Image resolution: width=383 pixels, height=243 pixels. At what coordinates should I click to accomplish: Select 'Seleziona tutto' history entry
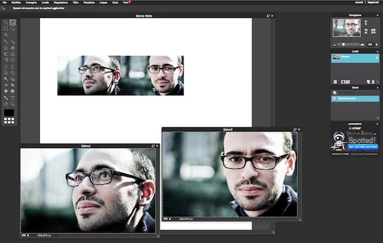click(355, 99)
